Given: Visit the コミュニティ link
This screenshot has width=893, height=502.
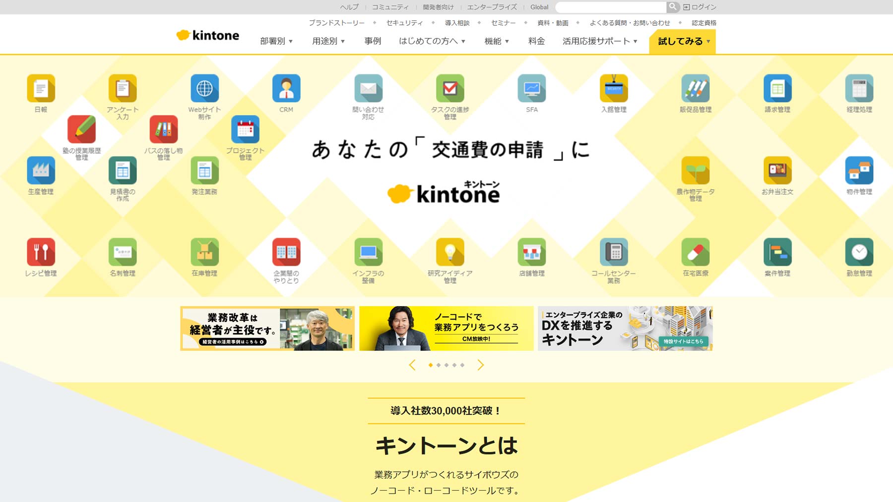Looking at the screenshot, I should pyautogui.click(x=390, y=7).
